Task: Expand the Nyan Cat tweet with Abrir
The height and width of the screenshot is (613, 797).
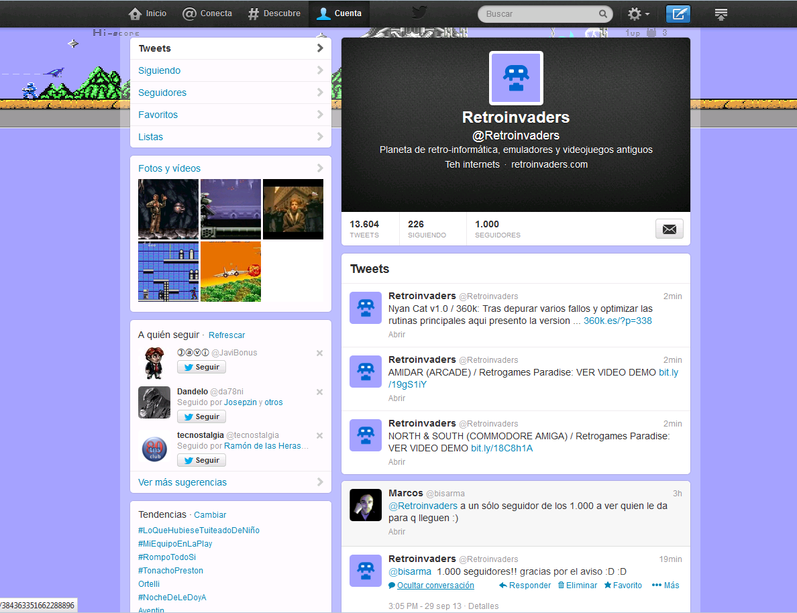Action: pyautogui.click(x=397, y=335)
